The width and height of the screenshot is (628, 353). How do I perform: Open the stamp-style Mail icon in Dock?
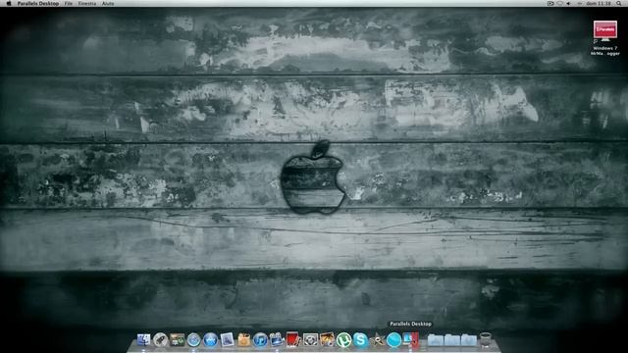(227, 339)
